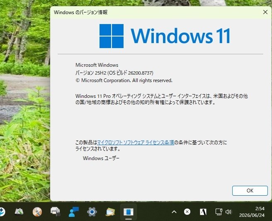Click the white circle X tray icon
The width and height of the screenshot is (272, 221).
pyautogui.click(x=187, y=211)
